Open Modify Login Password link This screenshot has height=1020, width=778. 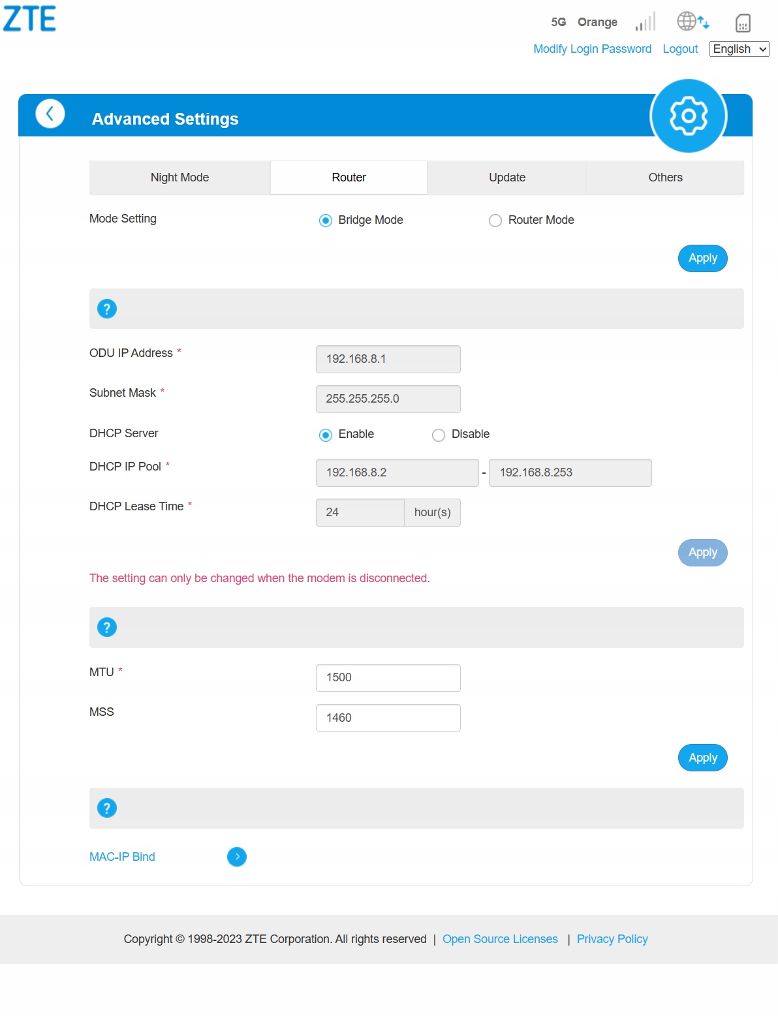click(x=593, y=49)
